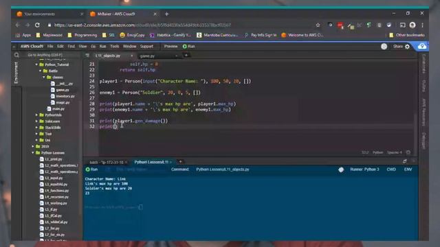Collapse the classes folder
Image resolution: width=440 pixels, height=247 pixels.
[44, 77]
